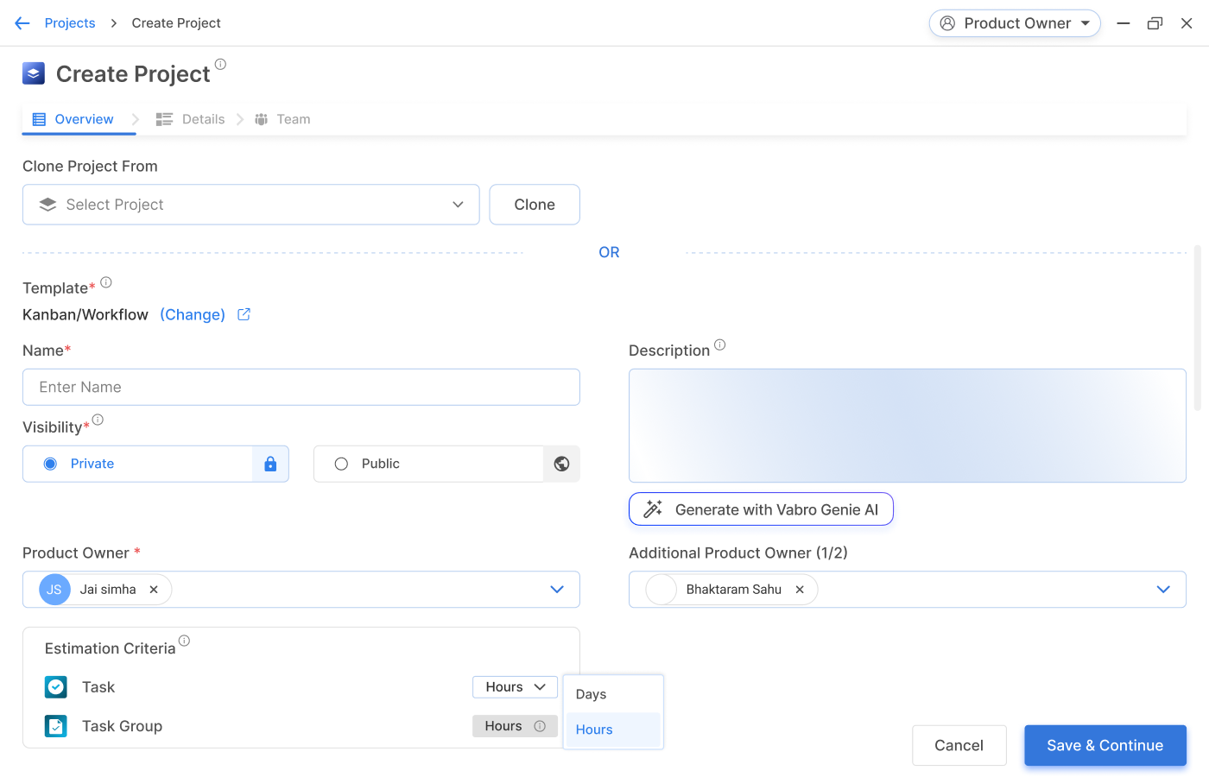The height and width of the screenshot is (777, 1209).
Task: Open the Template info tooltip icon
Action: coord(105,281)
